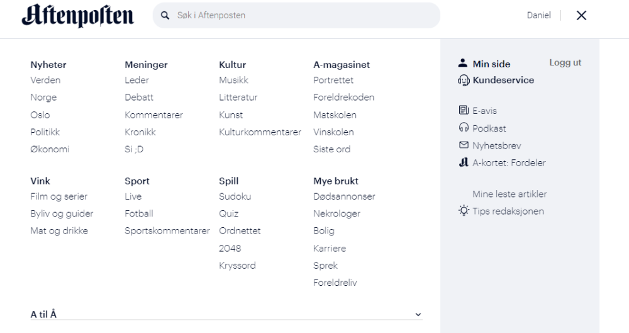Close the menu with the X icon
The width and height of the screenshot is (629, 333).
pos(581,16)
